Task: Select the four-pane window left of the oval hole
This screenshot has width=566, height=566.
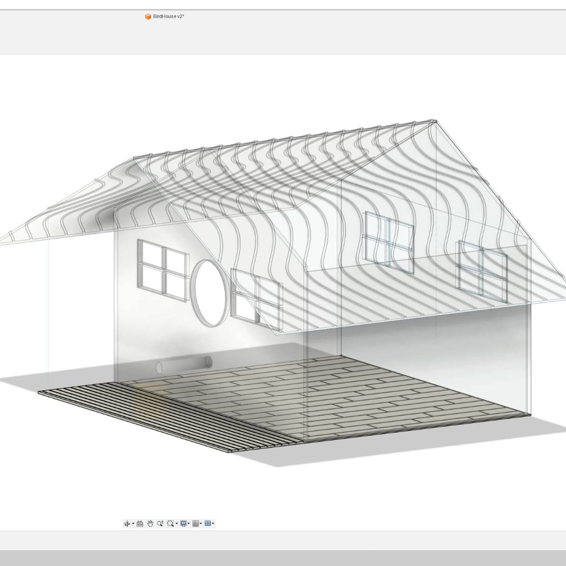Action: tap(163, 270)
